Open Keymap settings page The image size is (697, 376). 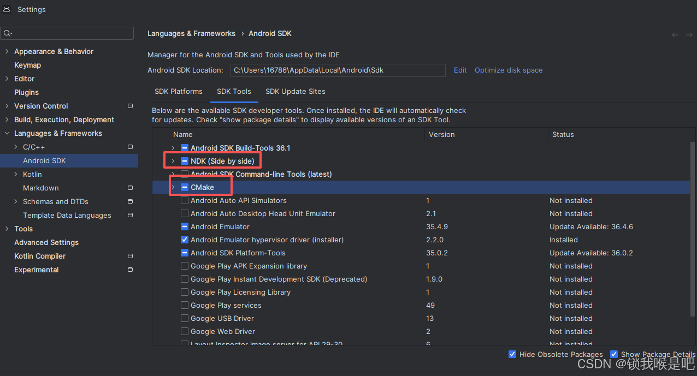pos(27,65)
